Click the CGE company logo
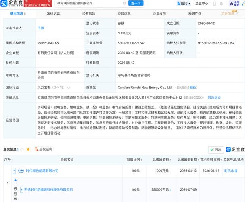This screenshot has width=245, height=202. tap(21, 171)
